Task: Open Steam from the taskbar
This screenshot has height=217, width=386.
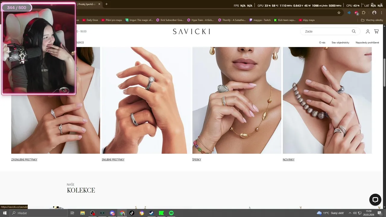Action: [151, 213]
